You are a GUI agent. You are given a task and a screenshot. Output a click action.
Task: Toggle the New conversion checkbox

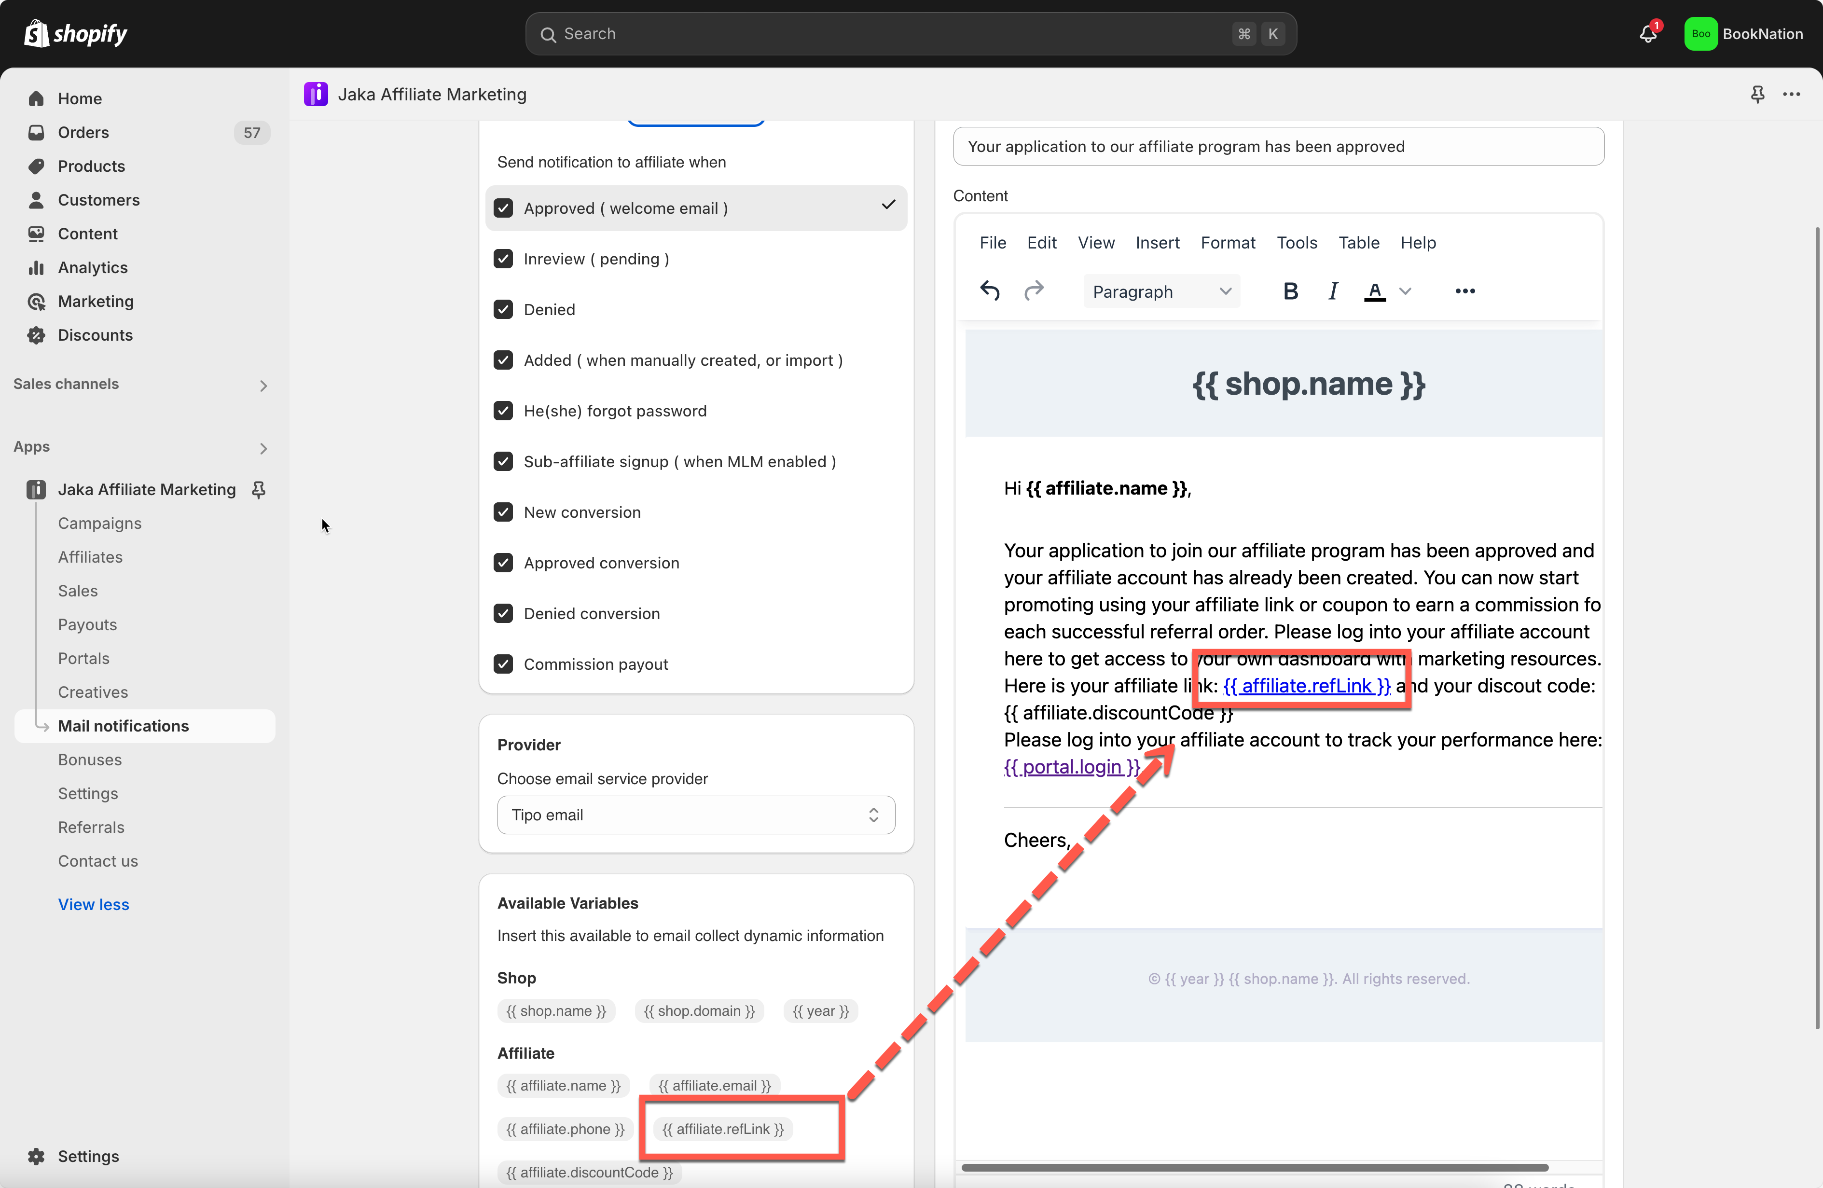(x=503, y=511)
